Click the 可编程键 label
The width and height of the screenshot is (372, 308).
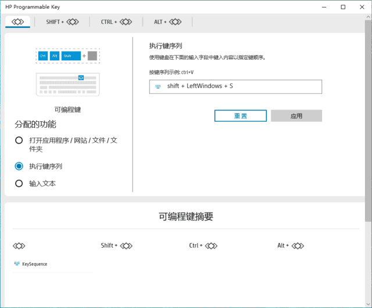(x=67, y=110)
